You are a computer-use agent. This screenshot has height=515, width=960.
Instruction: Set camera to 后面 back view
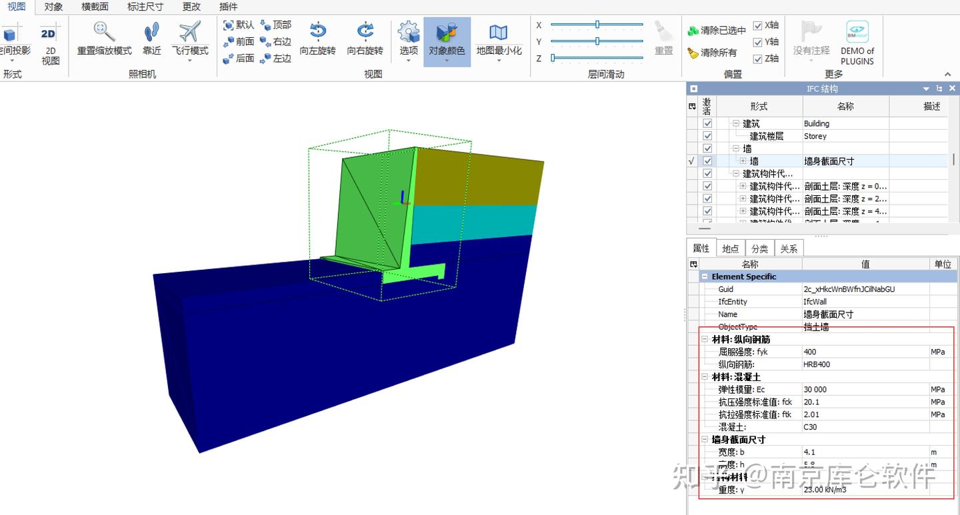pyautogui.click(x=239, y=58)
